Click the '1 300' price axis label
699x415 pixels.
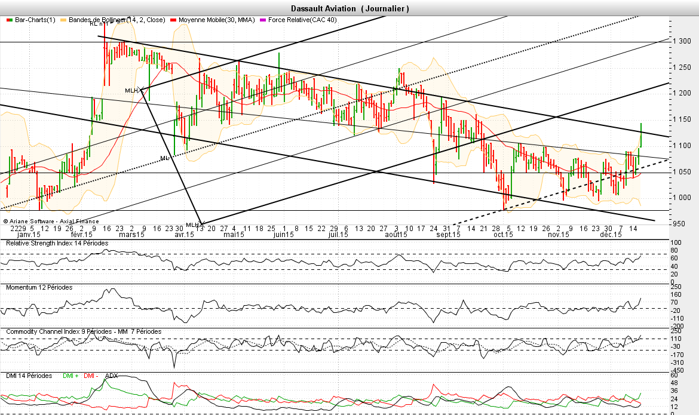click(x=682, y=41)
